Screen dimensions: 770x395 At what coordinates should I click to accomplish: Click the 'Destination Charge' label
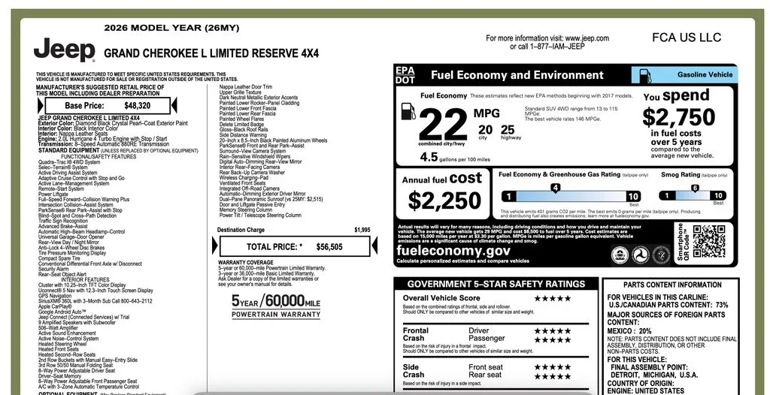pyautogui.click(x=241, y=230)
